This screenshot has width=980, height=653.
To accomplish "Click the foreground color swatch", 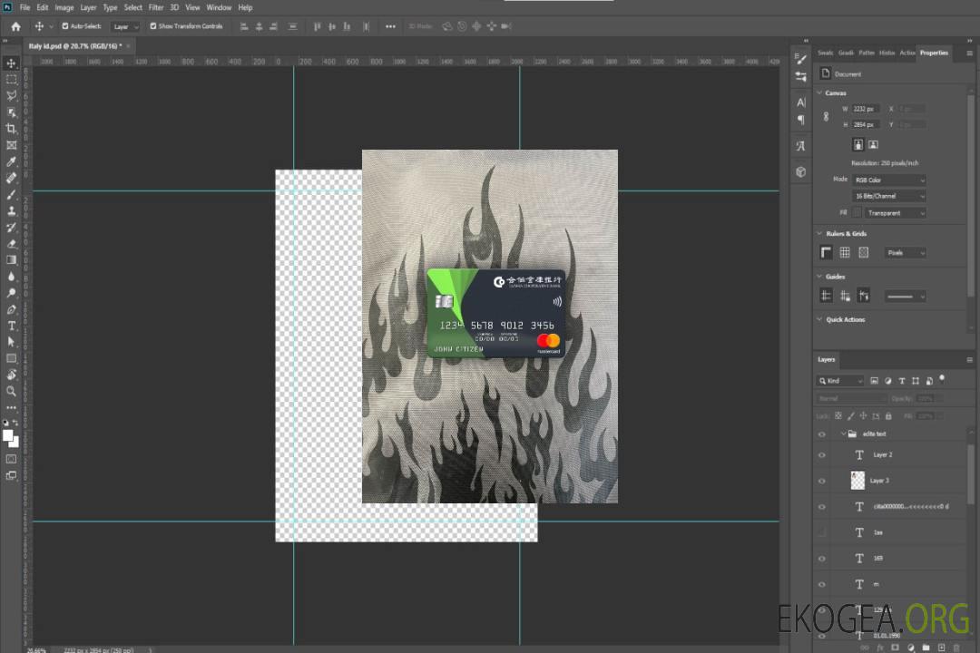I will pos(8,435).
